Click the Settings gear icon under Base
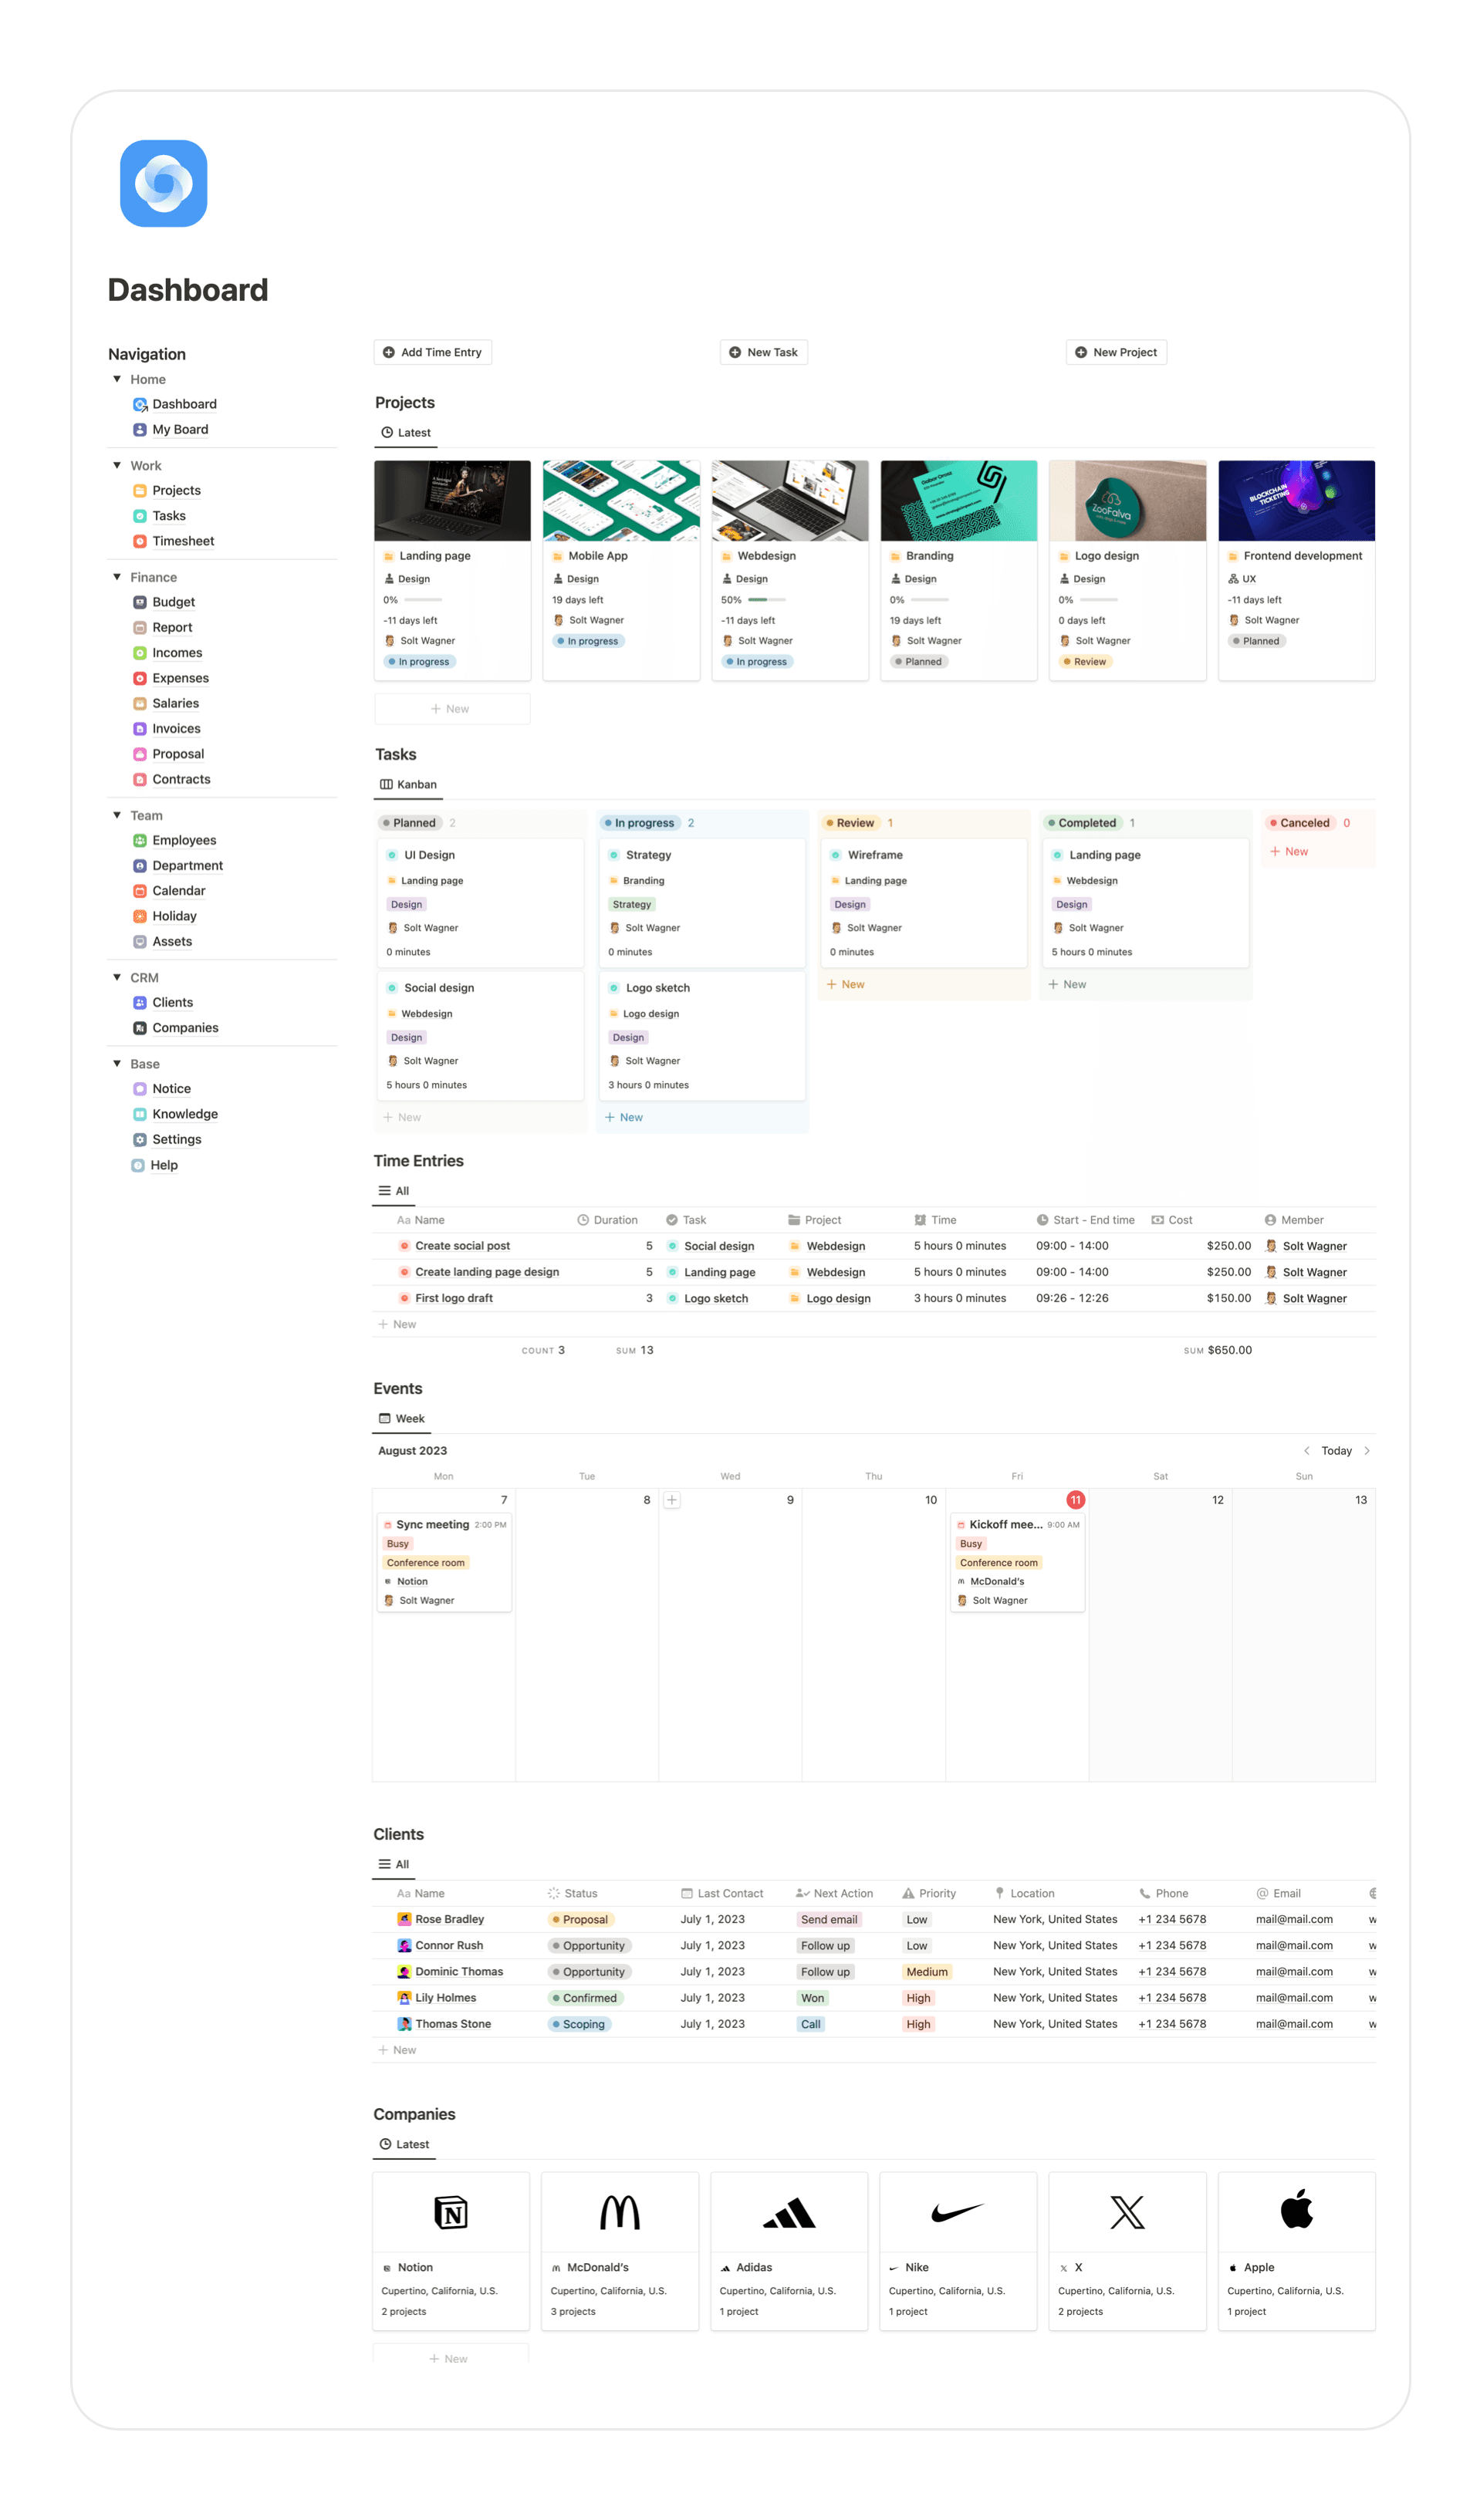 point(140,1139)
